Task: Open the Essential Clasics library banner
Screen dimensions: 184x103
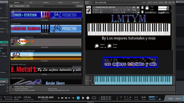Action: [46, 29]
